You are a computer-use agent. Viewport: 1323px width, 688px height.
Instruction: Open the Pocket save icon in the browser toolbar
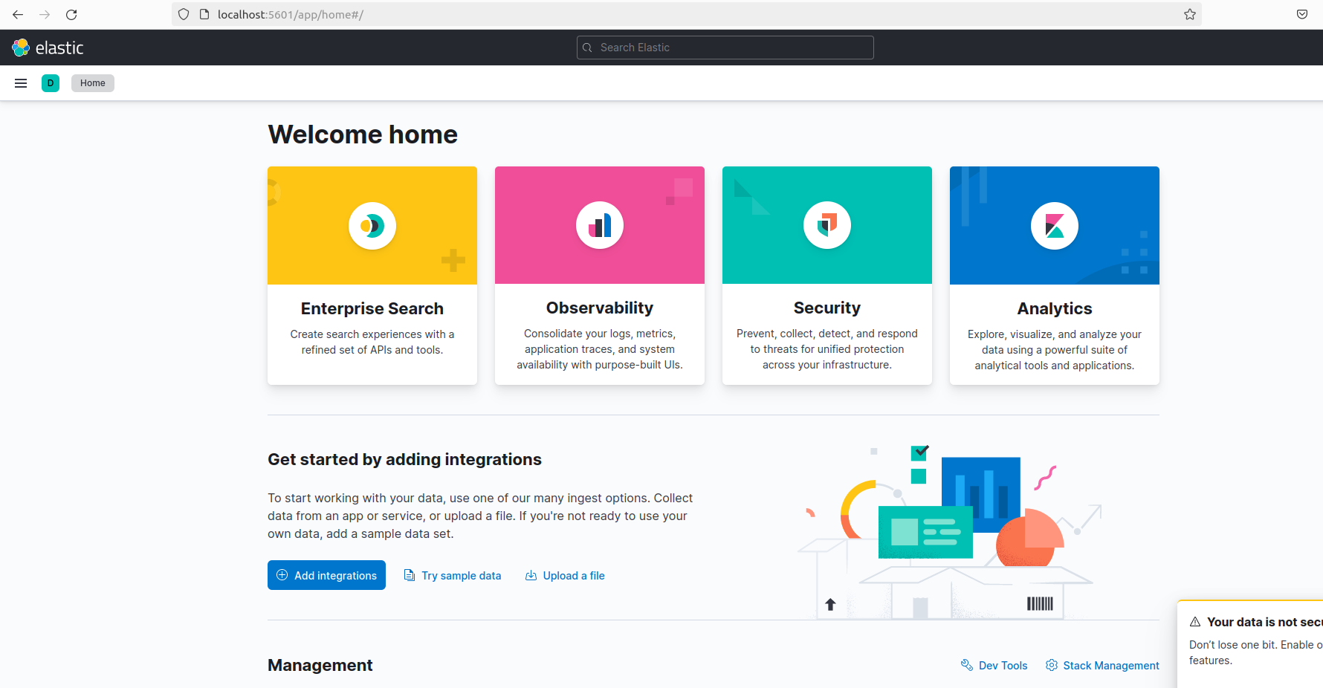[1302, 14]
